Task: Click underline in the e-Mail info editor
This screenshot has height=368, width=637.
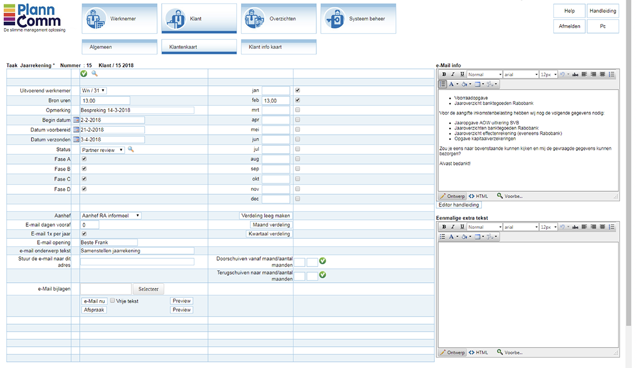Action: point(462,74)
